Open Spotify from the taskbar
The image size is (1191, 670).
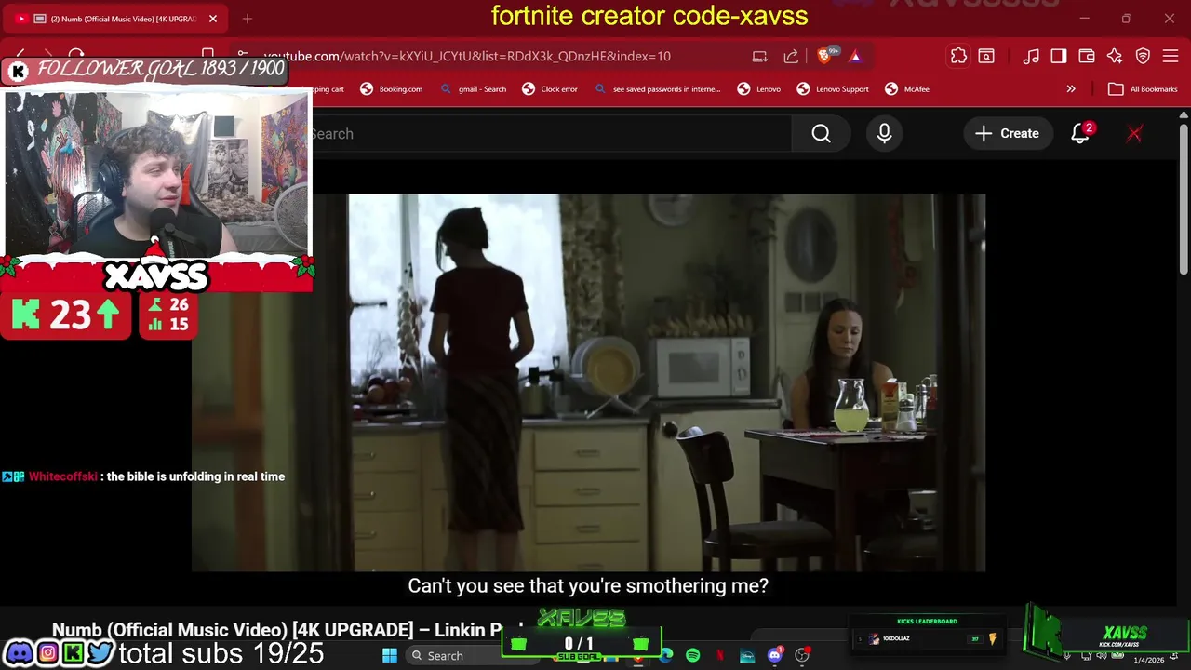[x=693, y=656]
